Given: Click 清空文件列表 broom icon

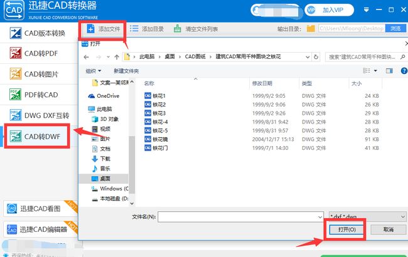Looking at the screenshot, I should pyautogui.click(x=177, y=29).
